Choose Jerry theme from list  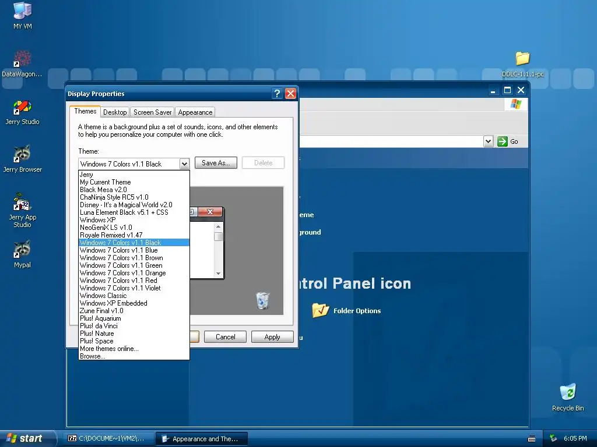(x=134, y=175)
